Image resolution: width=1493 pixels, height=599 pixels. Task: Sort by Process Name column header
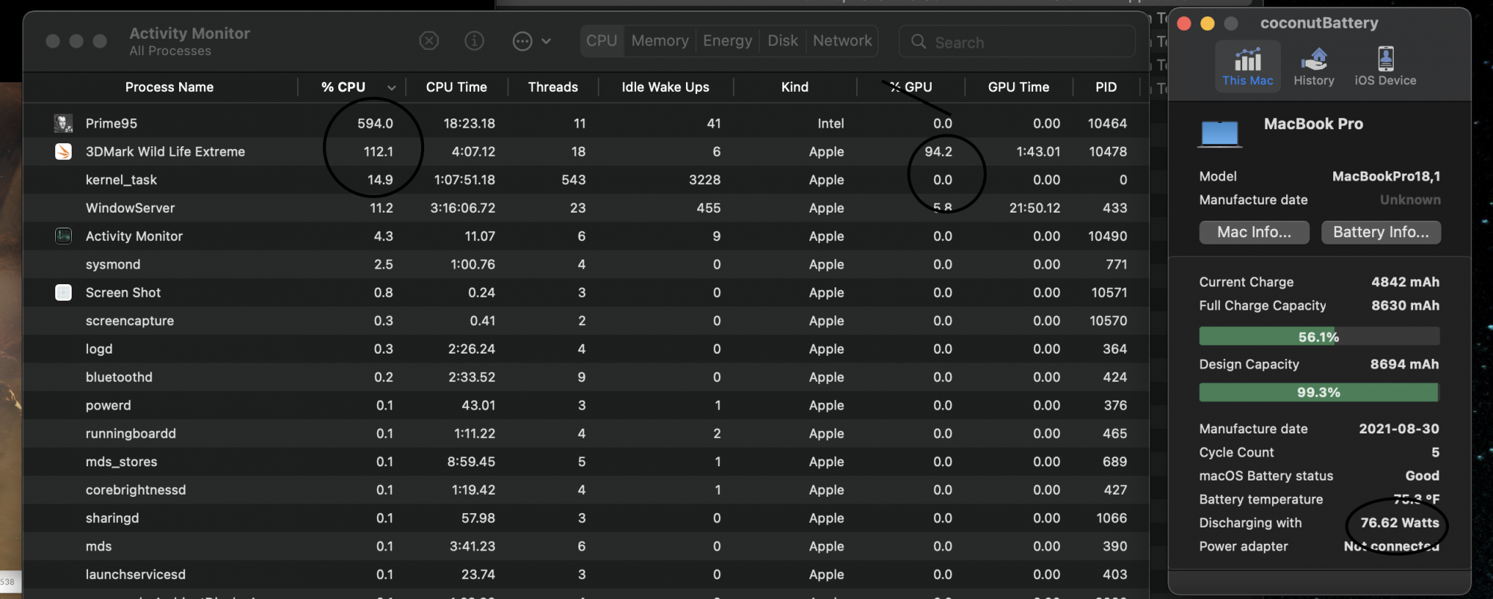[x=169, y=87]
